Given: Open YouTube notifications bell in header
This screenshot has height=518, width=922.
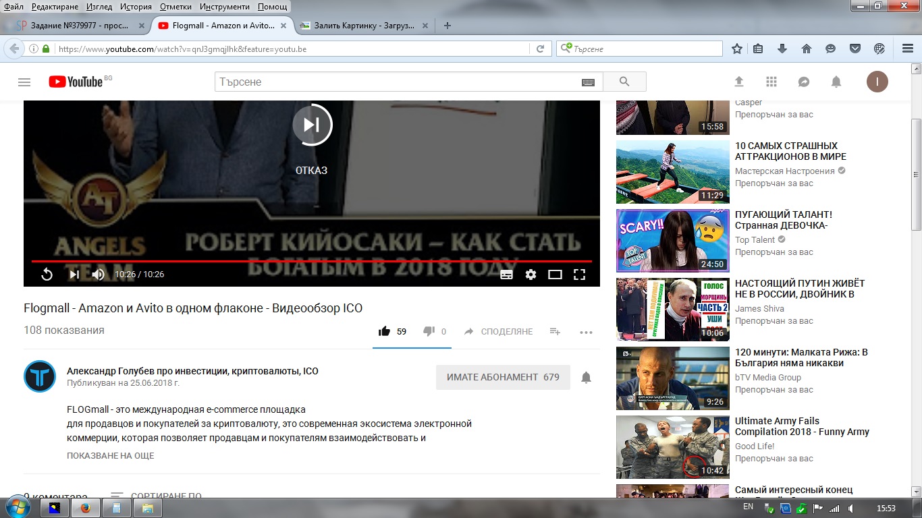Looking at the screenshot, I should tap(836, 82).
